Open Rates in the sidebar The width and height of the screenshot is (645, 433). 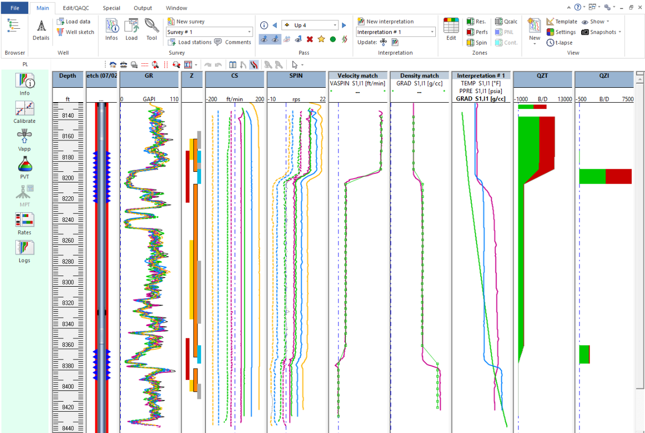coord(24,224)
